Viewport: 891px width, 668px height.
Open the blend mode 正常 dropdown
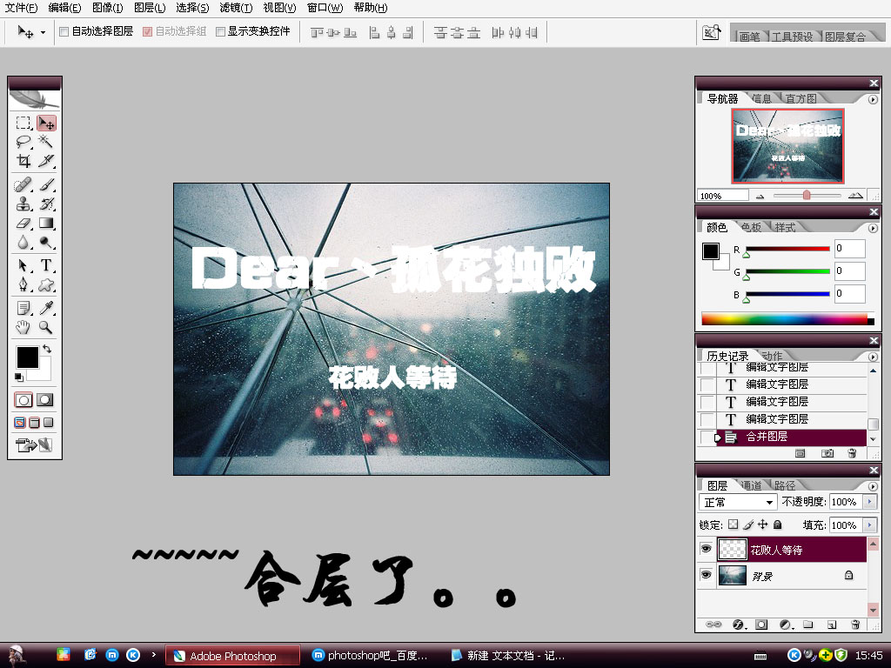coord(738,503)
